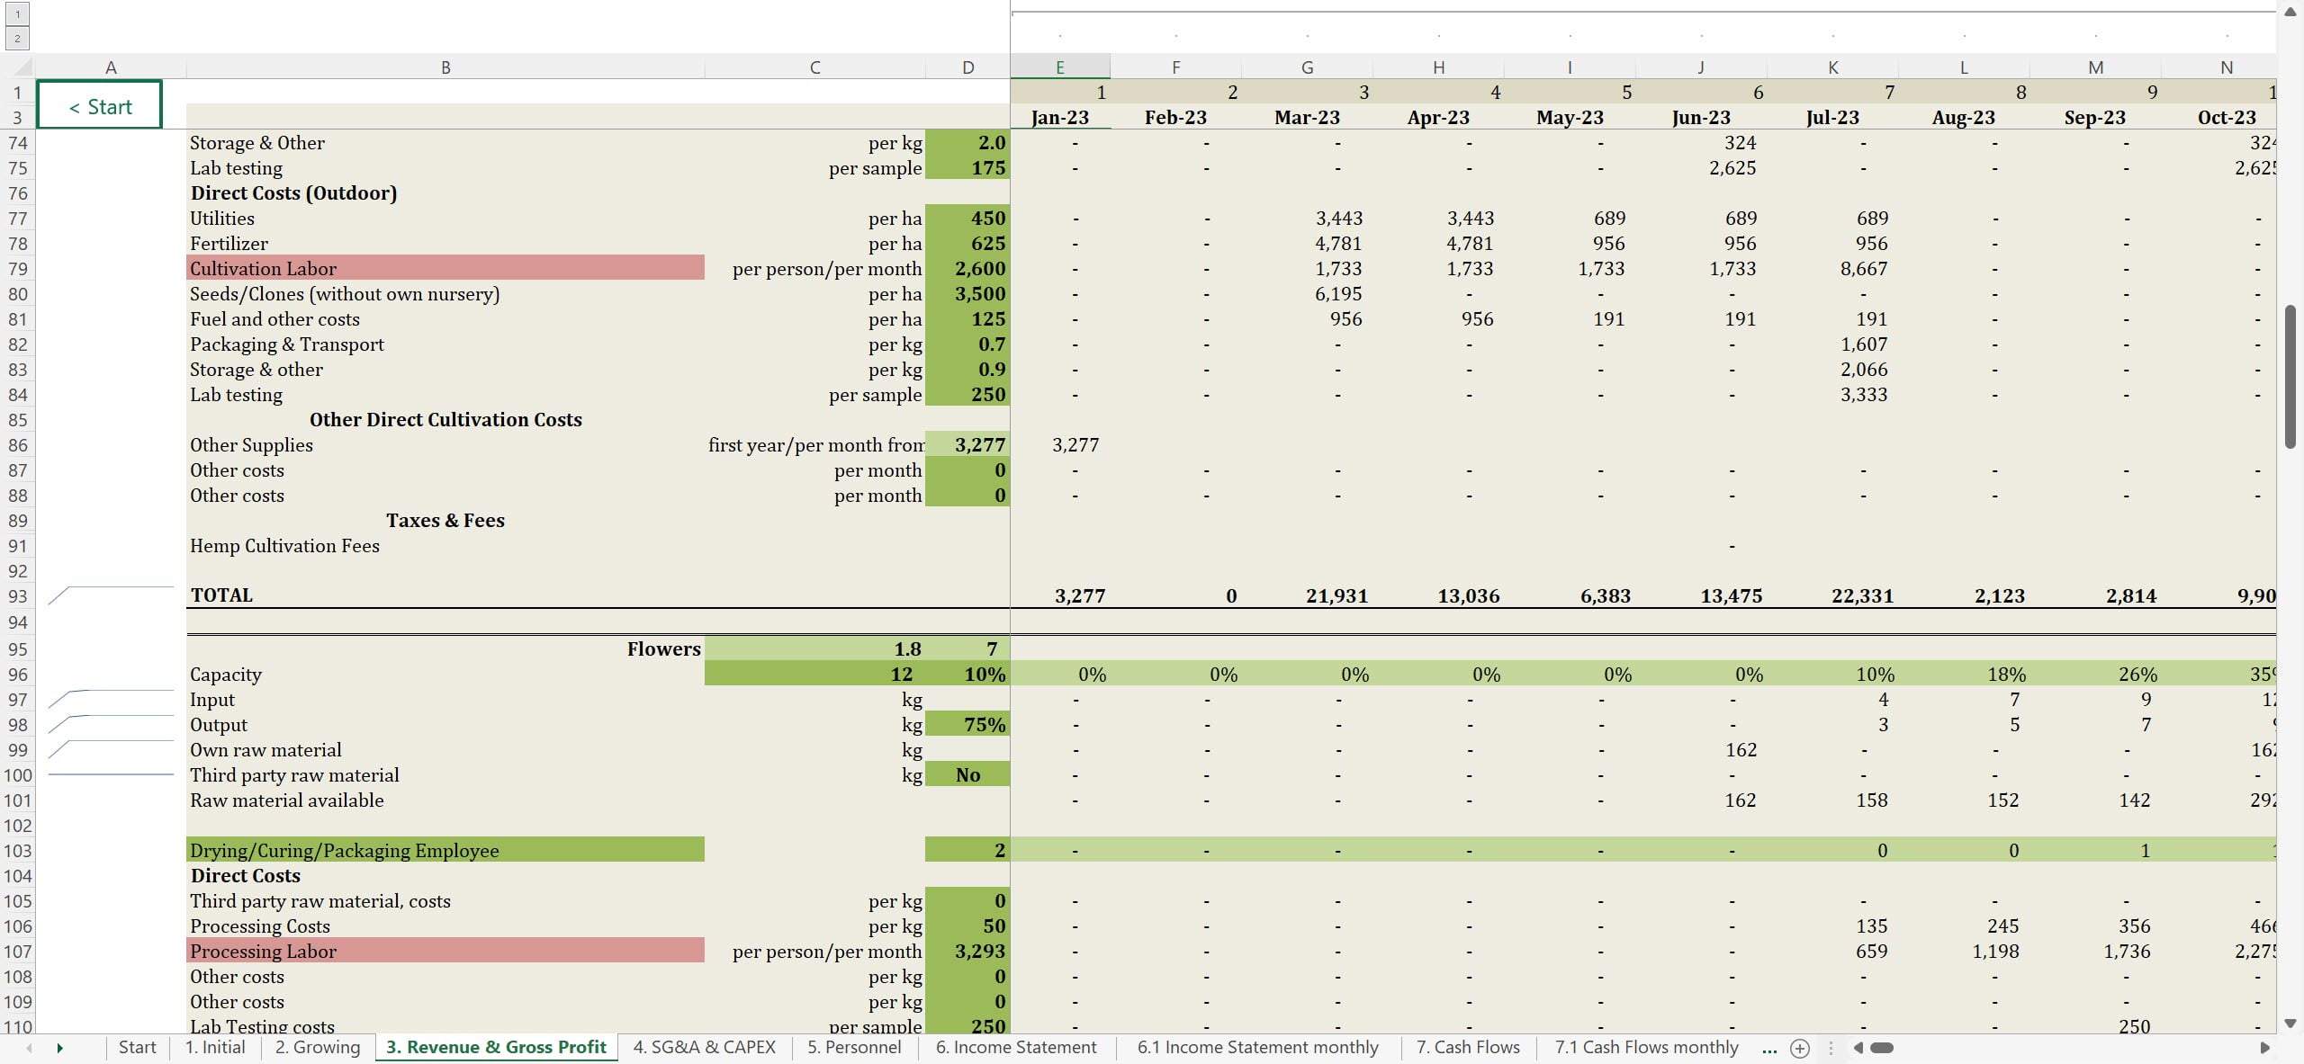
Task: Click outline level 2 button
Action: [17, 39]
